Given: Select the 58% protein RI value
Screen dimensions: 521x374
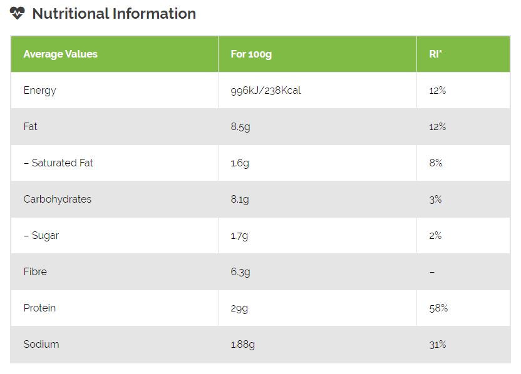Looking at the screenshot, I should point(438,308).
